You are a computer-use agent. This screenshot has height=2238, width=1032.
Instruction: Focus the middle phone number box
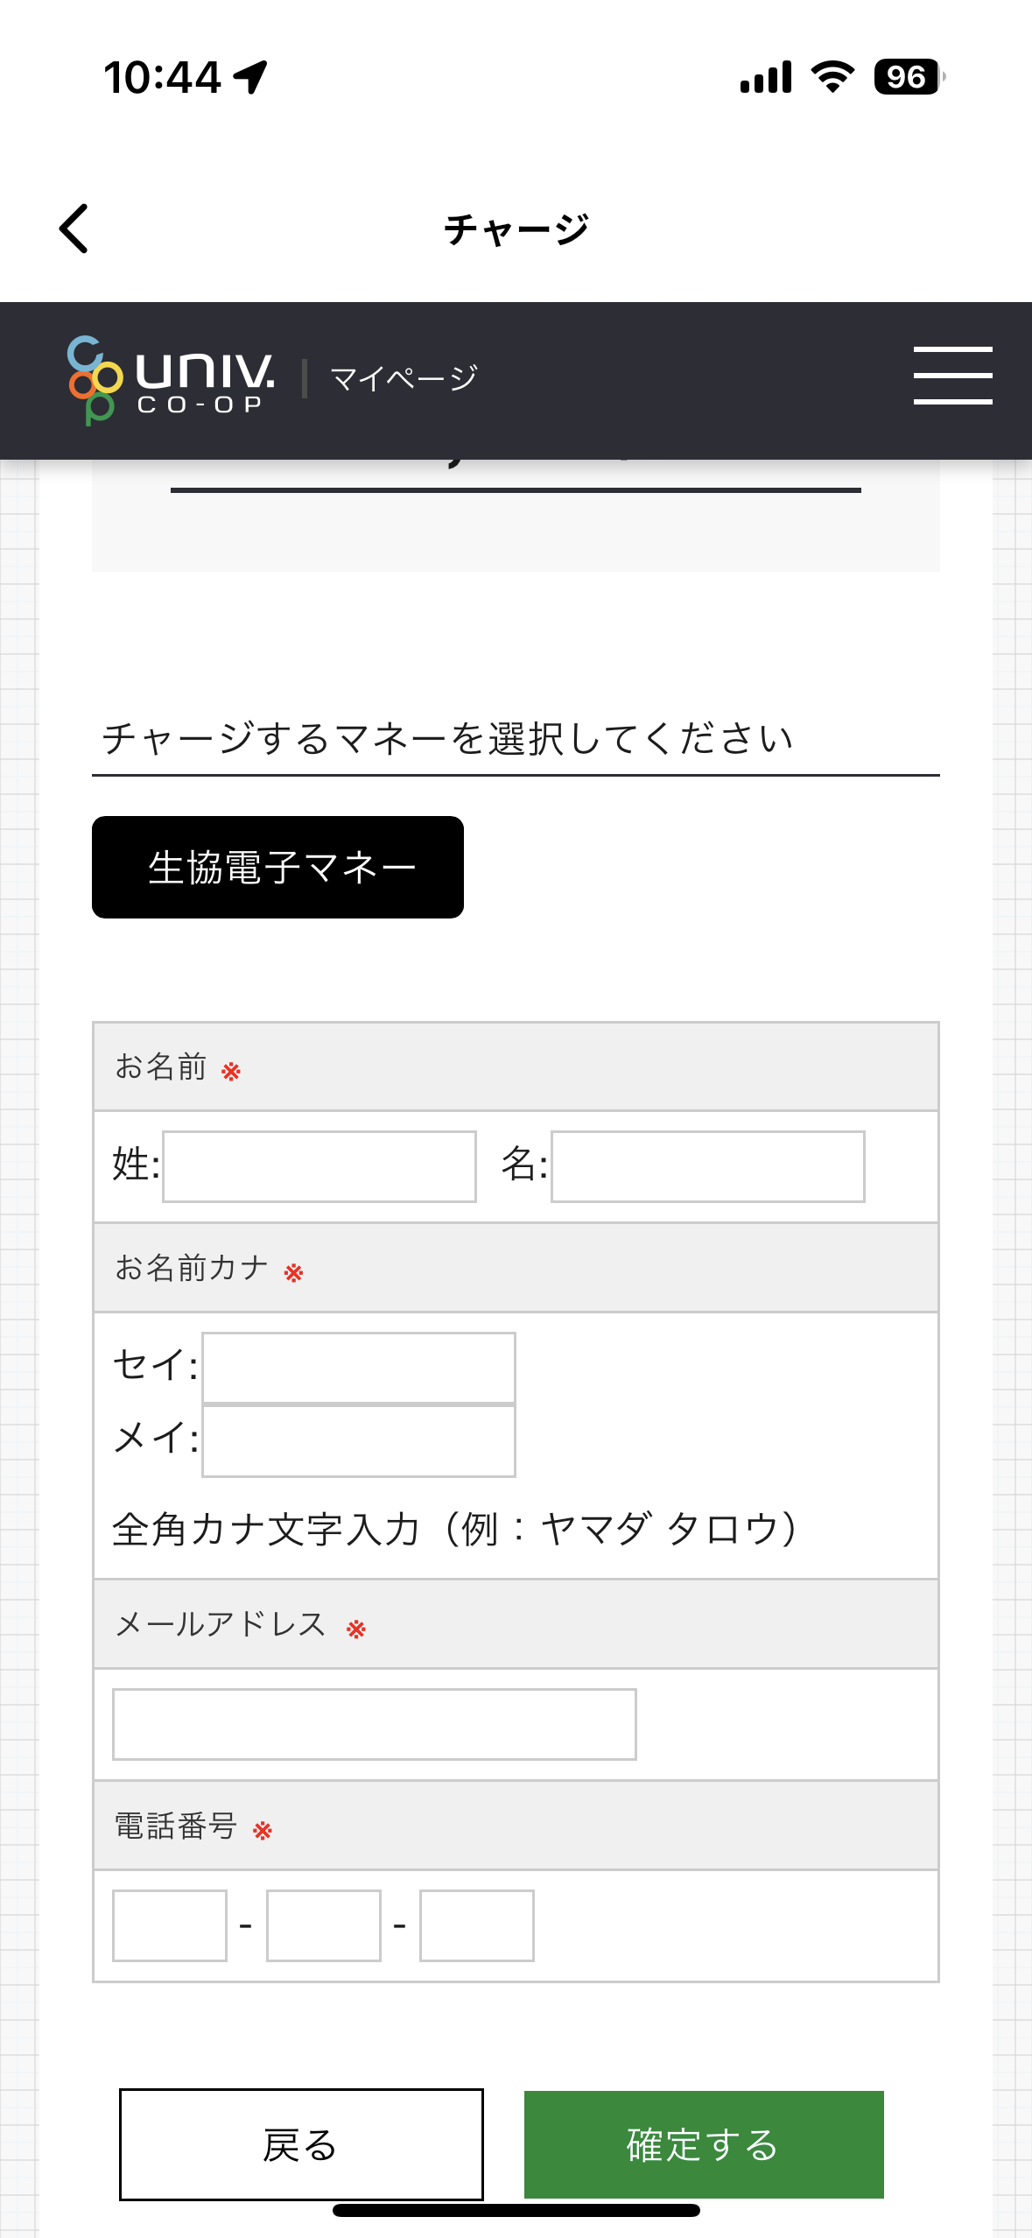pos(324,1925)
